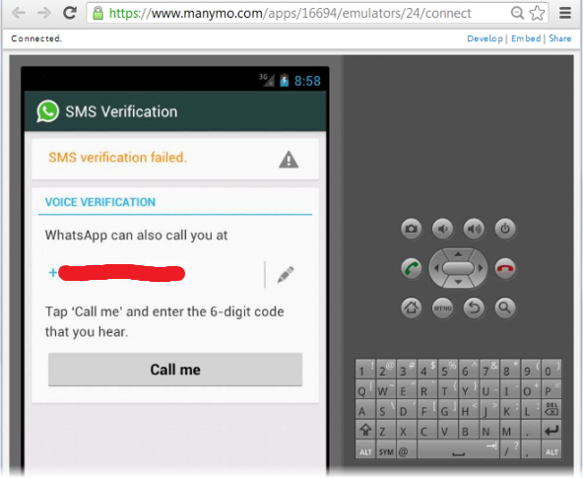Click the SMS verification failed text
The height and width of the screenshot is (478, 583).
[x=117, y=158]
